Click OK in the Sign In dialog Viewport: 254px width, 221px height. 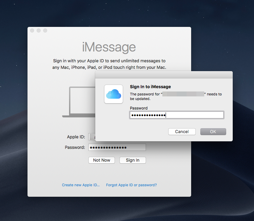tap(213, 131)
